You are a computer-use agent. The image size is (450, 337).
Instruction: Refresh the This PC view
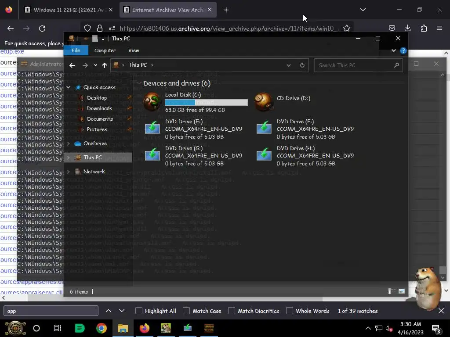[302, 65]
